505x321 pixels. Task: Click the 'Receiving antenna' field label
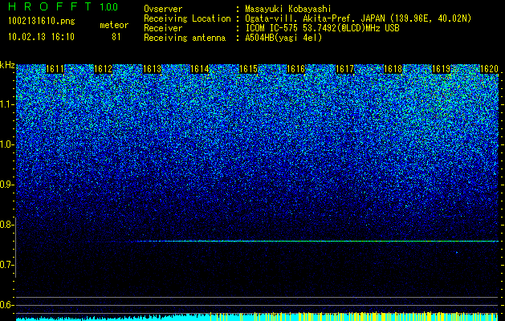185,38
